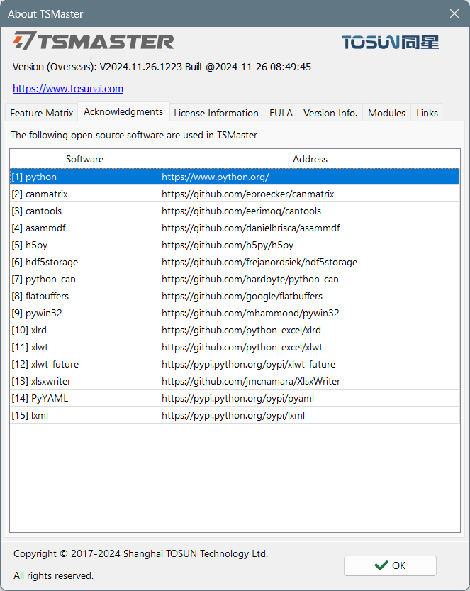Open the License Information tab
This screenshot has width=470, height=591.
tap(216, 113)
